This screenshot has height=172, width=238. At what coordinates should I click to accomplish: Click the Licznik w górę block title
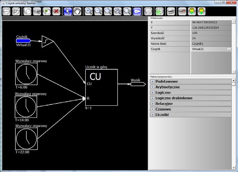[x=96, y=67]
